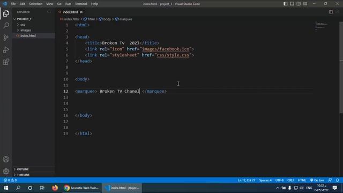Open Run and Debug view
The width and height of the screenshot is (343, 193).
(x=6, y=50)
